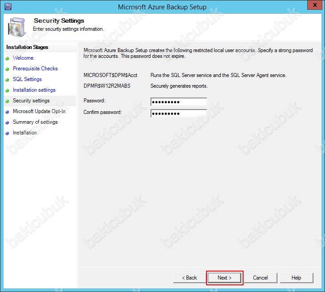Select the final Installation stage
This screenshot has height=292, width=325.
[x=25, y=133]
